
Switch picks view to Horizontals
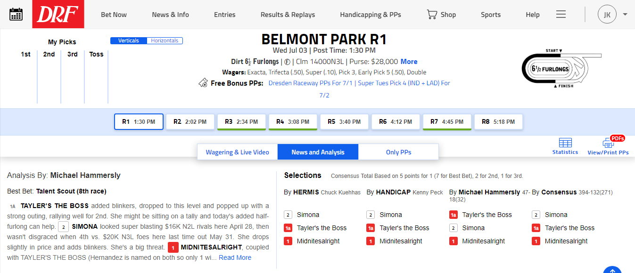pos(165,41)
